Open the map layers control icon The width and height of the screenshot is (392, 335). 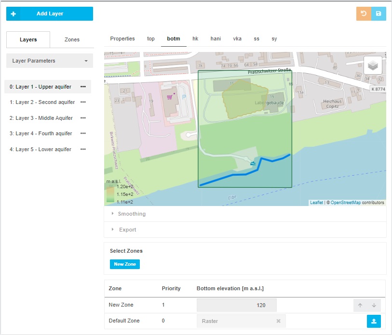click(x=373, y=65)
